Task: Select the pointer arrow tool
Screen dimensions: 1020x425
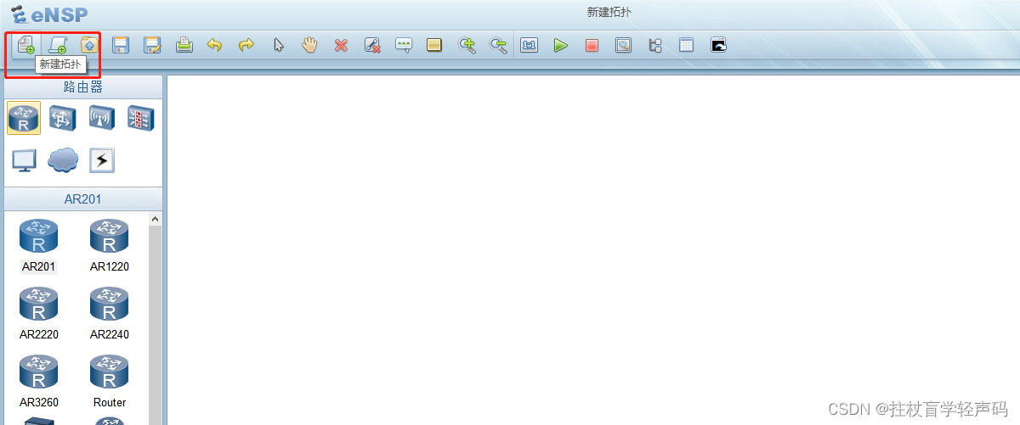Action: tap(278, 45)
